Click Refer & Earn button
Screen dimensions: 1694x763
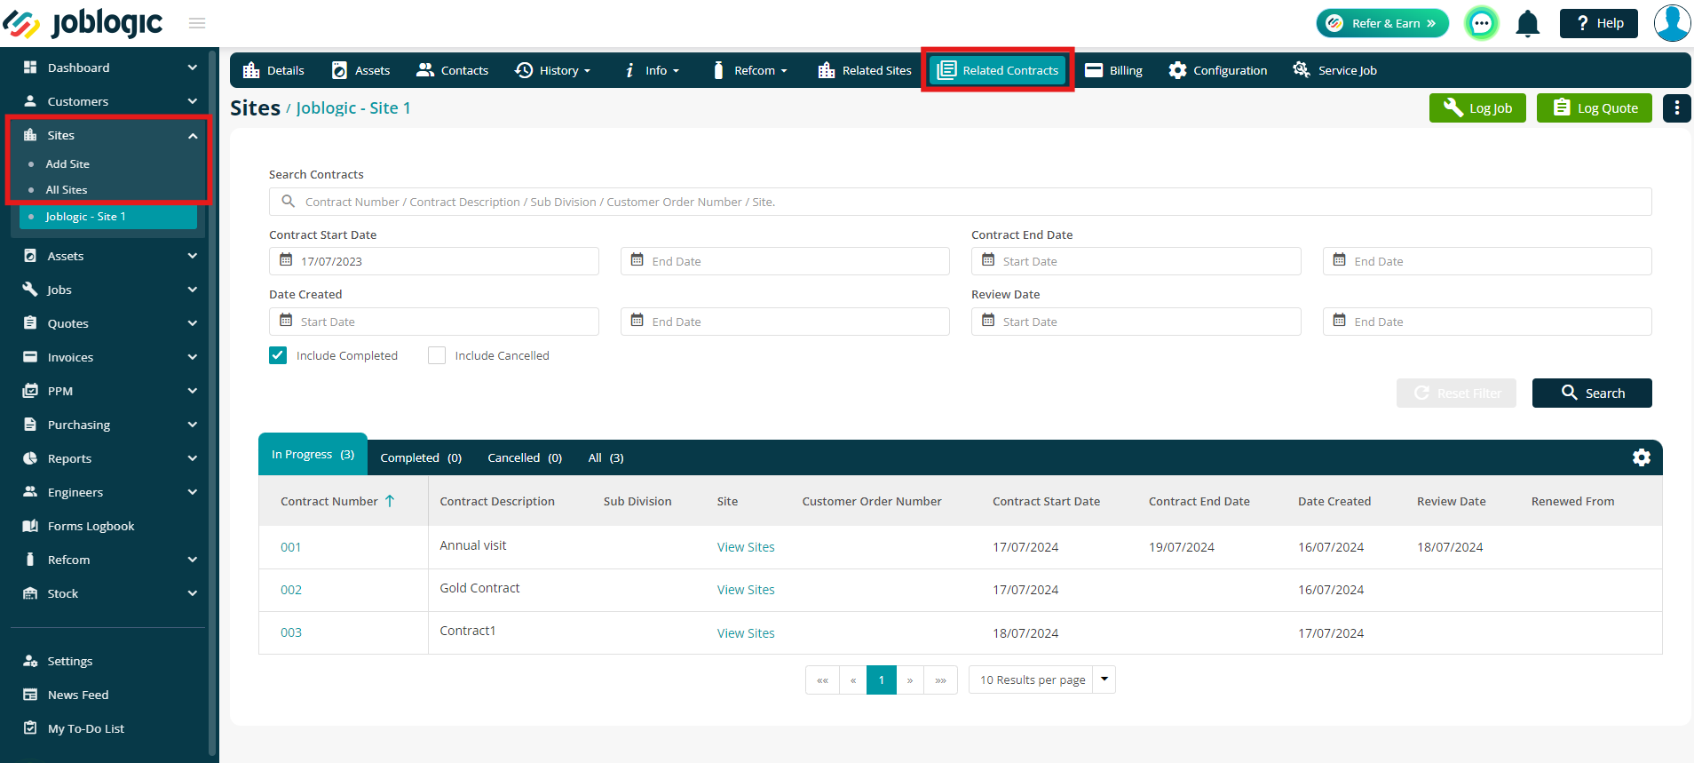point(1382,23)
